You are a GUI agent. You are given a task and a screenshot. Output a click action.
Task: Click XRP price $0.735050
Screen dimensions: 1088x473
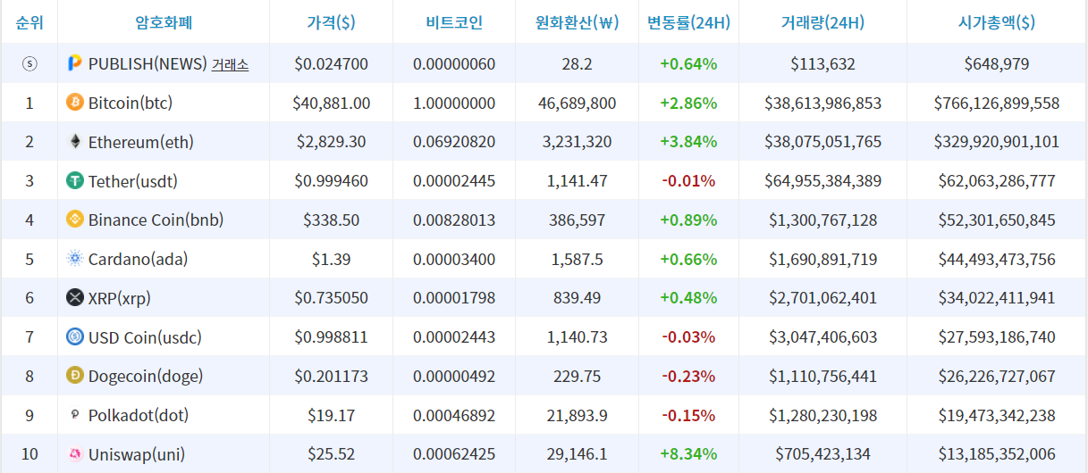(332, 298)
